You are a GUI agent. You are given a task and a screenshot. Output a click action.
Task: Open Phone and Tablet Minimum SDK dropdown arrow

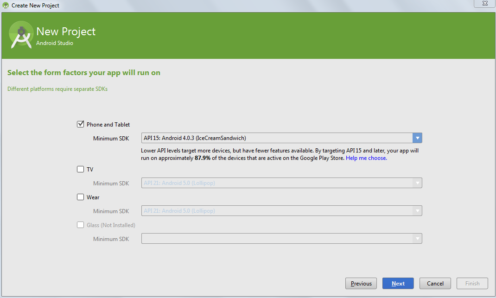pyautogui.click(x=418, y=138)
